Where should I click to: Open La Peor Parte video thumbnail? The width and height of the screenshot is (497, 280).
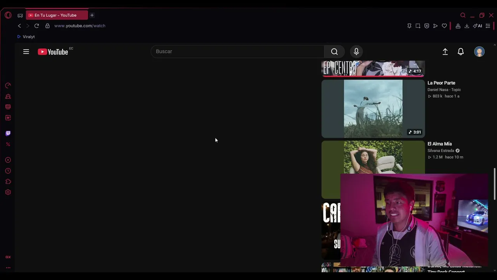(373, 108)
